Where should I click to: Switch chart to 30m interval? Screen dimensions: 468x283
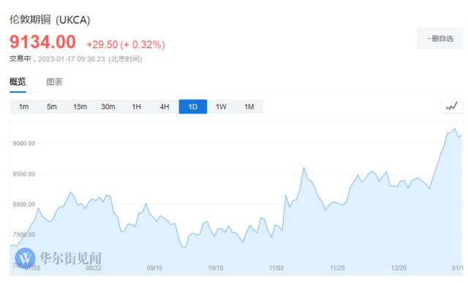click(108, 107)
